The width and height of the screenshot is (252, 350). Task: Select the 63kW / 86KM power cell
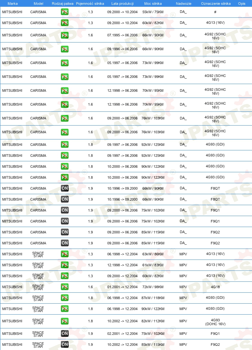click(153, 254)
